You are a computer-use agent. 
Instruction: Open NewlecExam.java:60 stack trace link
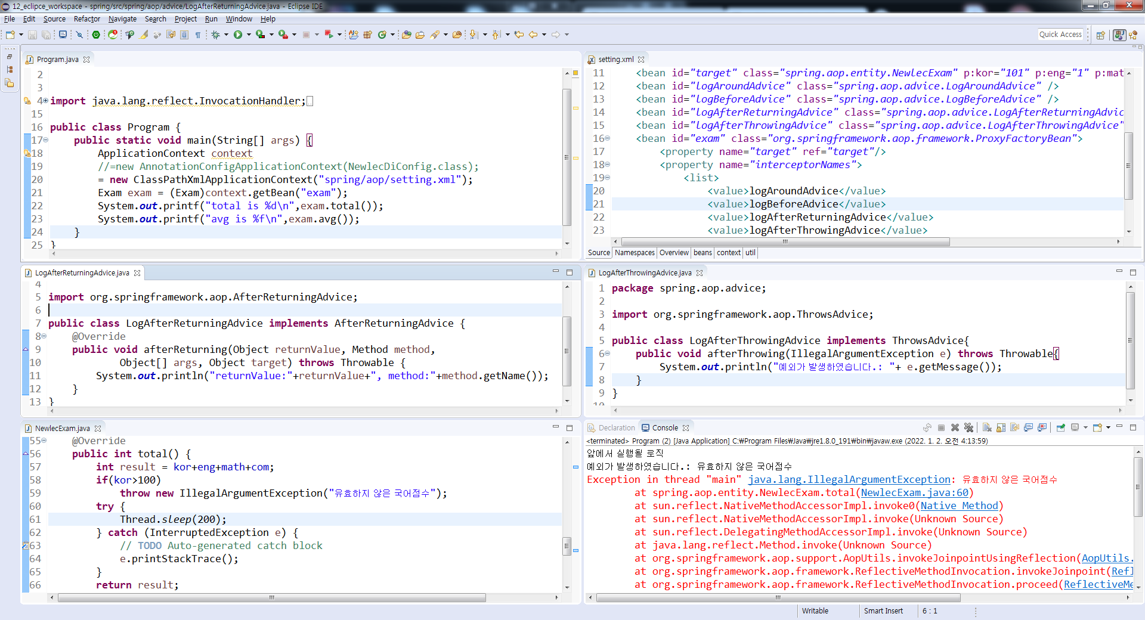pyautogui.click(x=915, y=492)
